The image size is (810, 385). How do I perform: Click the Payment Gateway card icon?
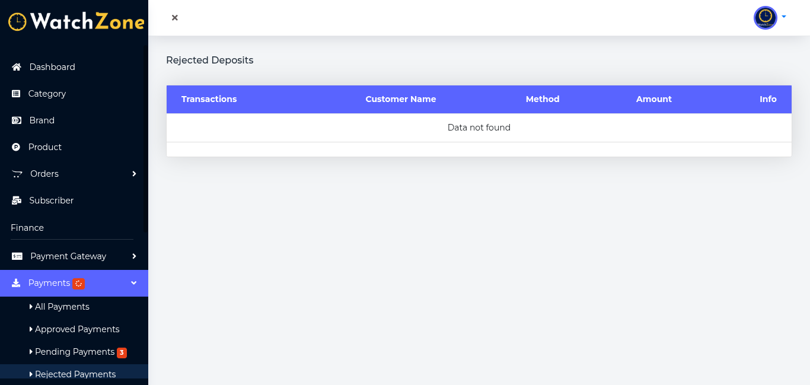(x=17, y=256)
